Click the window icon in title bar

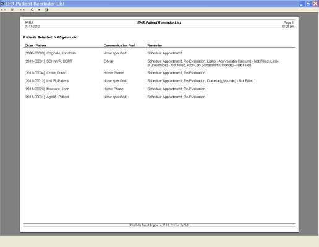click(x=2, y=4)
